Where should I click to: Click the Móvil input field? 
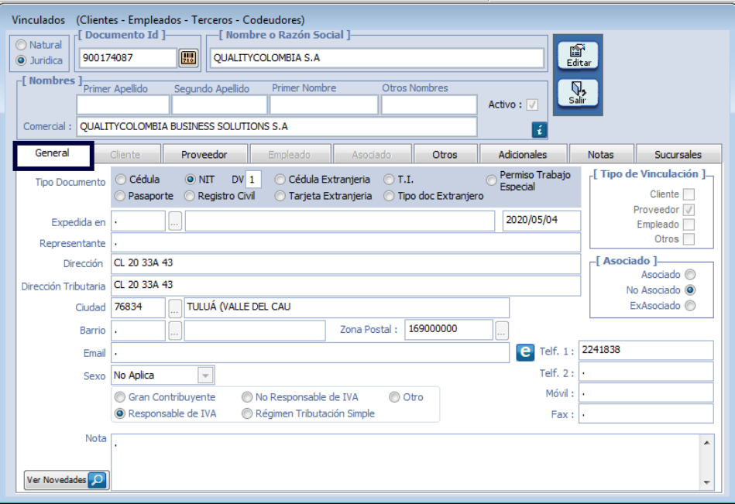(x=646, y=393)
